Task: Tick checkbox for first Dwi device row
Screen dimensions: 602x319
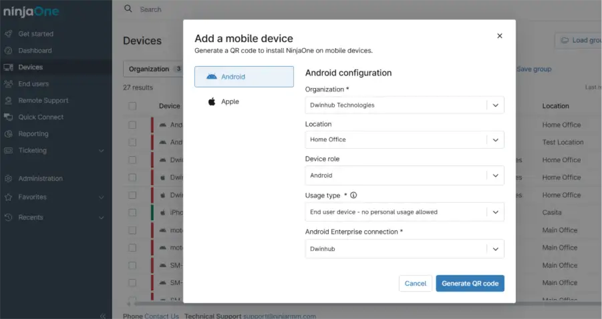Action: point(132,160)
